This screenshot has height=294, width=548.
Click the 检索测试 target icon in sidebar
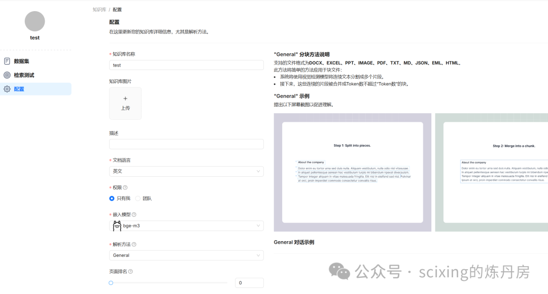click(x=7, y=75)
